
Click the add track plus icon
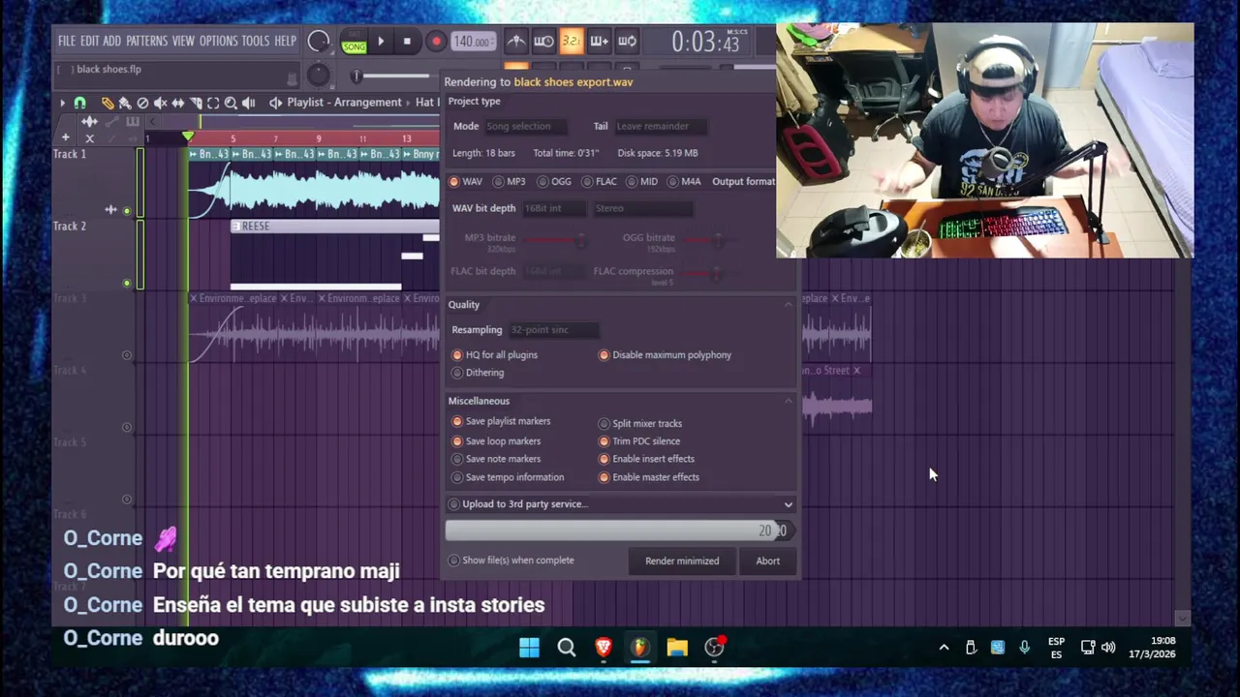pyautogui.click(x=66, y=137)
